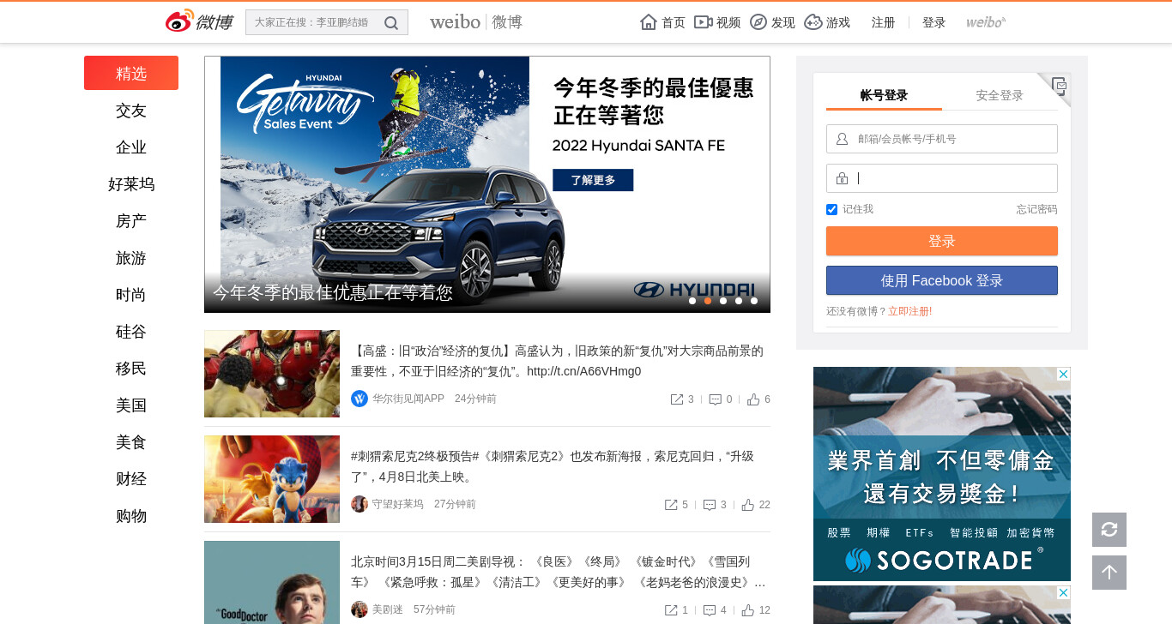Like the 高盛 post with thumbs-up
This screenshot has width=1172, height=624.
tap(753, 399)
